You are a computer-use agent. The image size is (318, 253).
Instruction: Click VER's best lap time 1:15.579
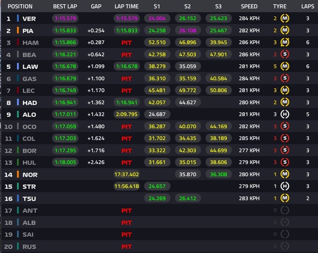pos(65,19)
